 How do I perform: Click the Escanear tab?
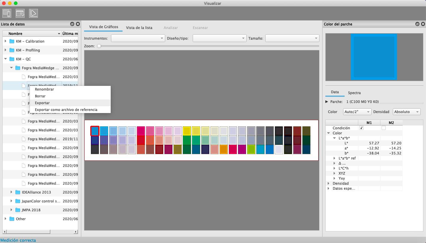point(200,28)
